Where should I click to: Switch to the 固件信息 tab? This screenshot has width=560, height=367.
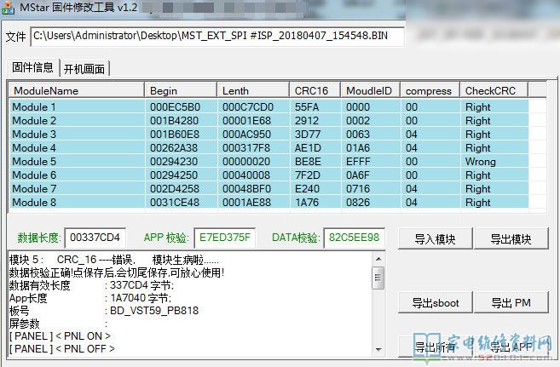pyautogui.click(x=33, y=68)
